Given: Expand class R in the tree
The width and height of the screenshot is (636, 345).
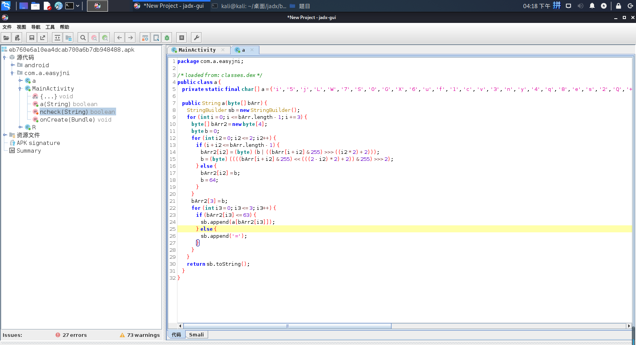Looking at the screenshot, I should pyautogui.click(x=20, y=127).
